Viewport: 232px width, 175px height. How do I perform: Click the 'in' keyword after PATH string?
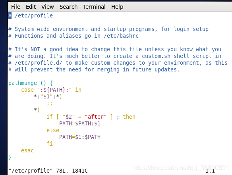(x=78, y=90)
